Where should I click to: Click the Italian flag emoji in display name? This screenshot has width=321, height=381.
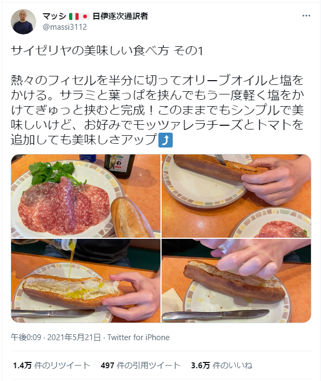[74, 16]
